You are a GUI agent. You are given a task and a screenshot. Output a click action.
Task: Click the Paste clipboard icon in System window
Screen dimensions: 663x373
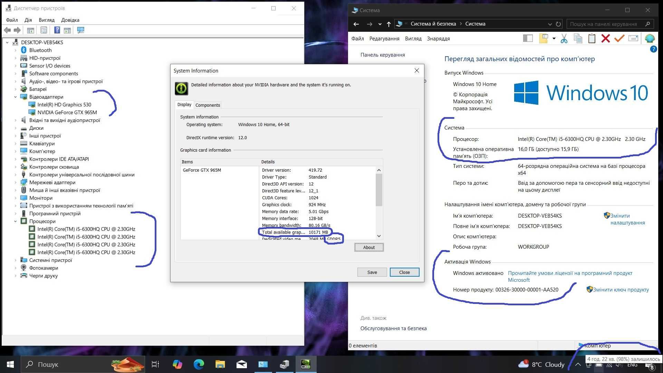click(592, 38)
